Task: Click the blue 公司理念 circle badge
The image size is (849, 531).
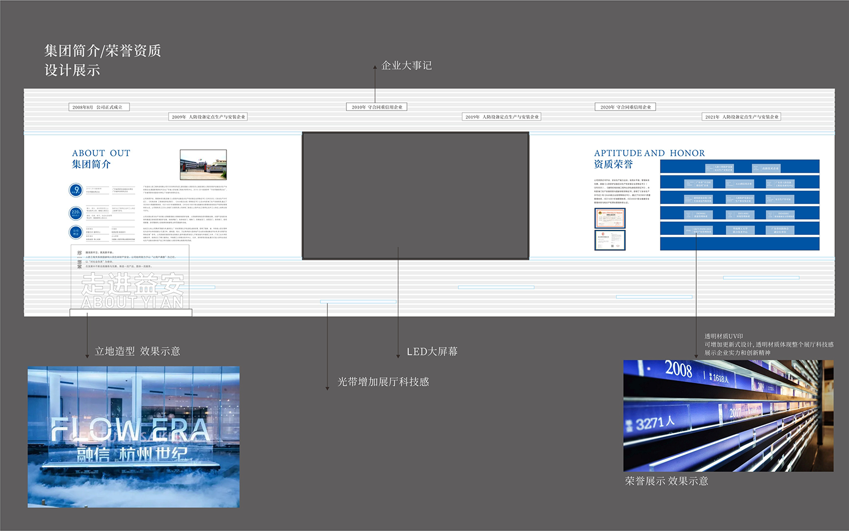Action: click(76, 232)
